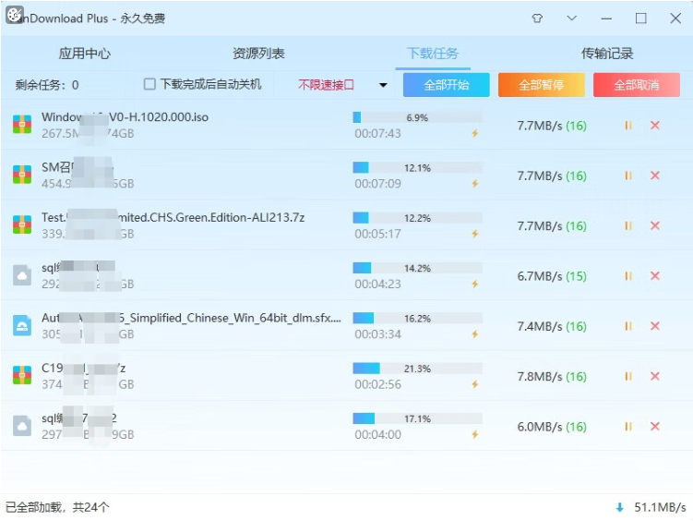Image resolution: width=693 pixels, height=521 pixels.
Task: Open the 传输记录 tab
Action: tap(607, 54)
